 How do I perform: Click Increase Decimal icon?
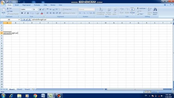pos(91,13)
